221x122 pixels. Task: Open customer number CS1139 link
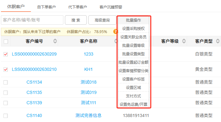click(x=34, y=103)
